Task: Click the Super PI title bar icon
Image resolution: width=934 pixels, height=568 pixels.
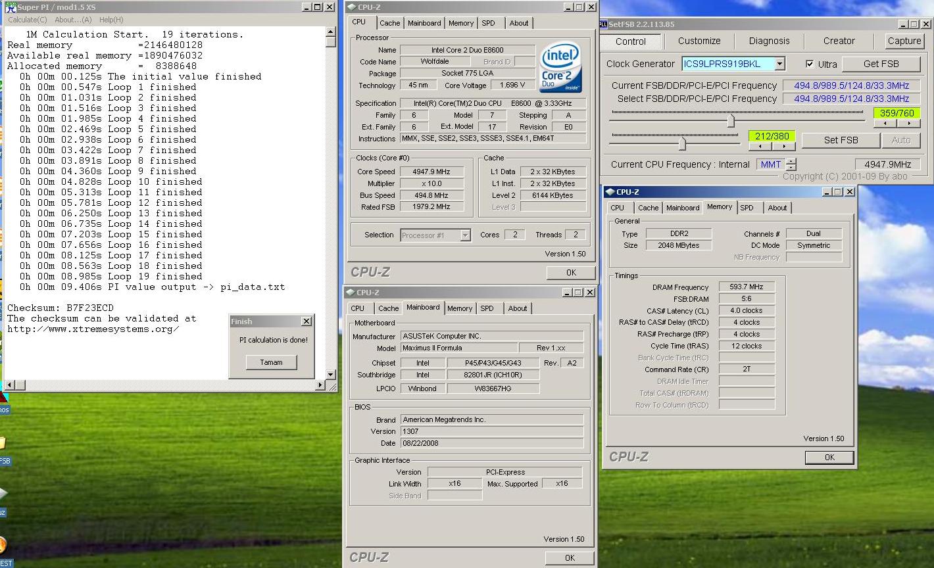Action: [9, 7]
